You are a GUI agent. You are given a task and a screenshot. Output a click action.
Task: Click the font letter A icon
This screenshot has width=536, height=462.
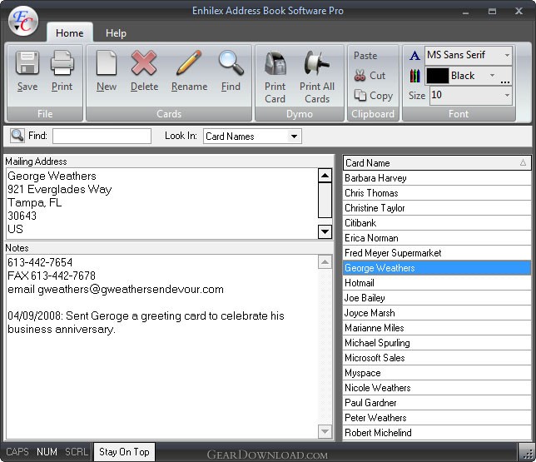point(414,56)
